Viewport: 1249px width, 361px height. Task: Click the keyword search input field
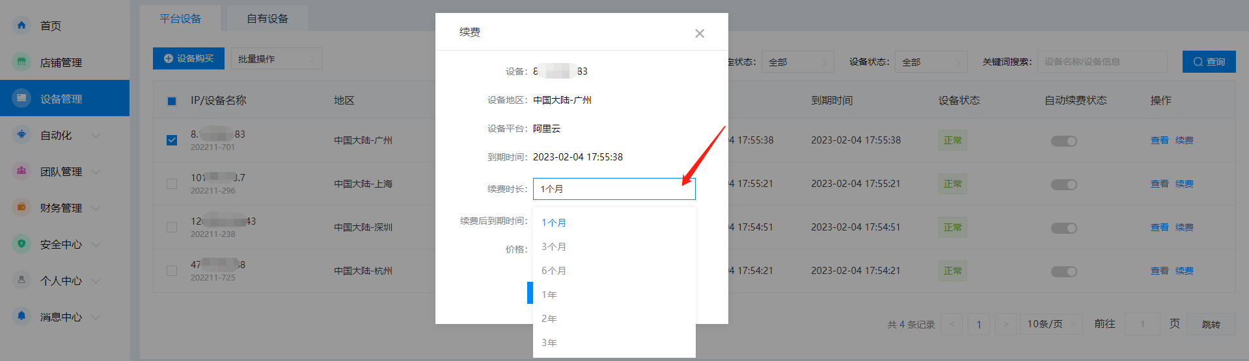(1101, 62)
